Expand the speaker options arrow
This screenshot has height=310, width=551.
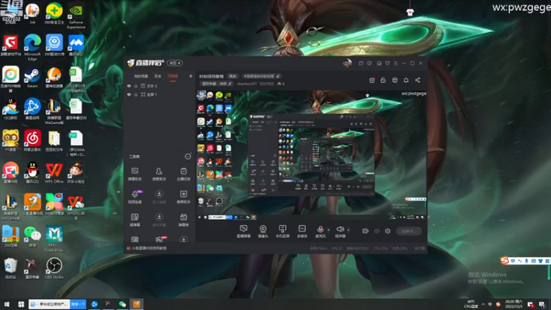[349, 230]
